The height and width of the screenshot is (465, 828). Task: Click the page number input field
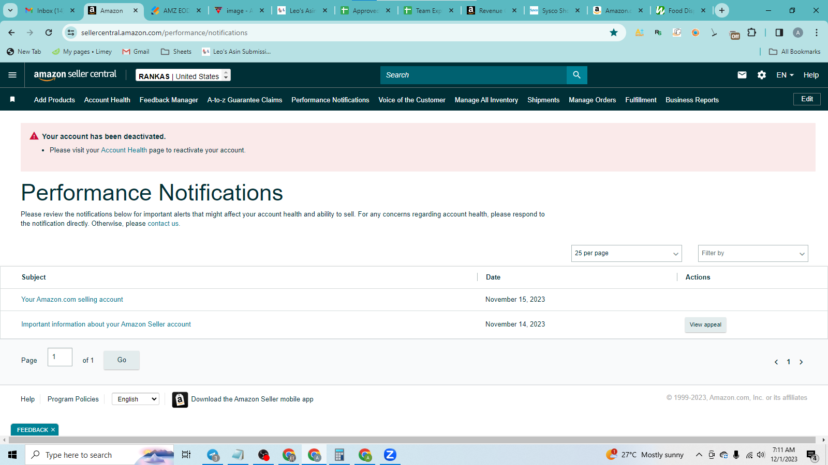(60, 357)
